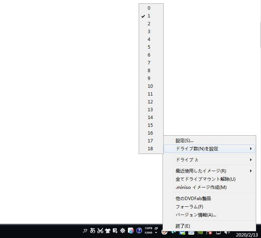Set drive count to 3
261x238 pixels.
coord(151,32)
